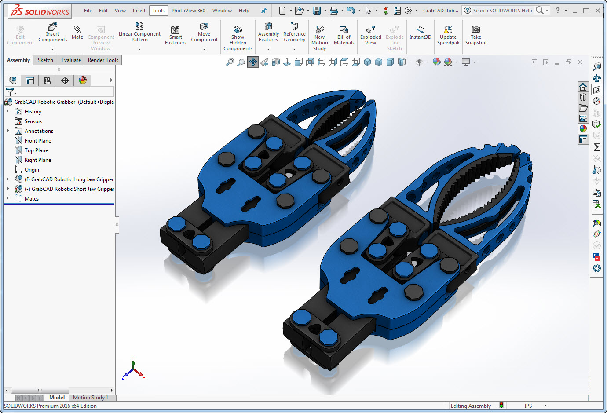Open the PhotoView 360 menu
Viewport: 607px width, 413px height.
[188, 11]
